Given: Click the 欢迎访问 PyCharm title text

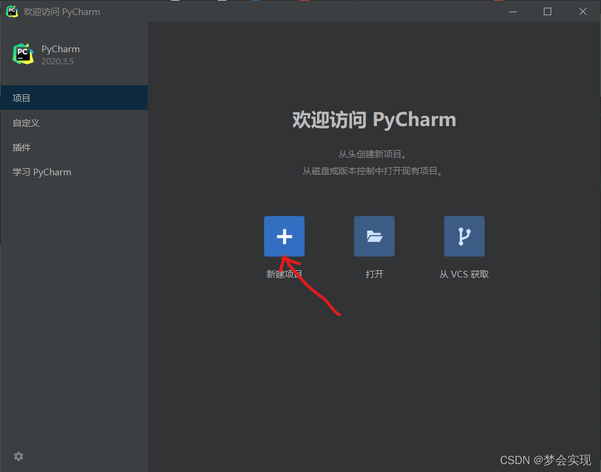Looking at the screenshot, I should coord(61,11).
